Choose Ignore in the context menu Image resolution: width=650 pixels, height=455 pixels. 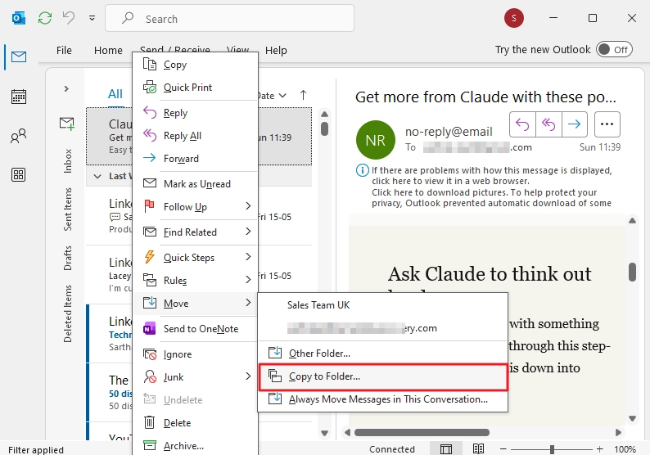coord(196,354)
